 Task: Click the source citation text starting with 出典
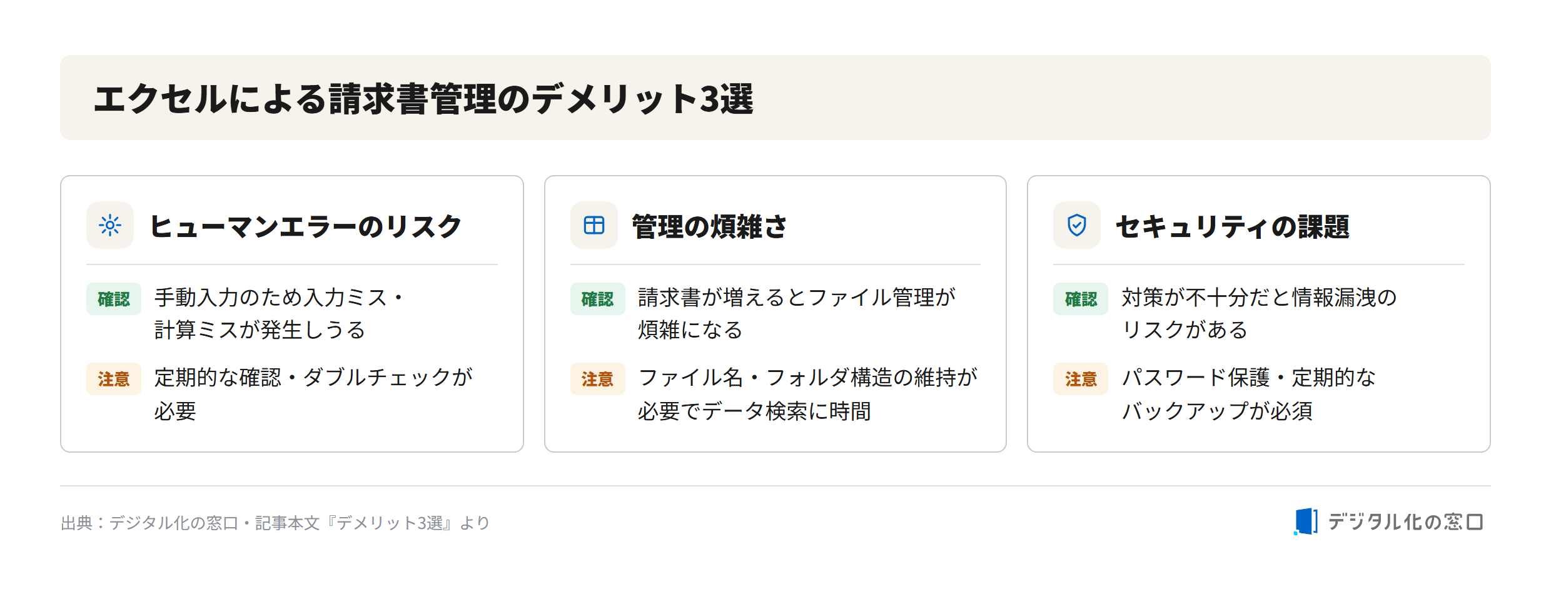click(x=275, y=523)
